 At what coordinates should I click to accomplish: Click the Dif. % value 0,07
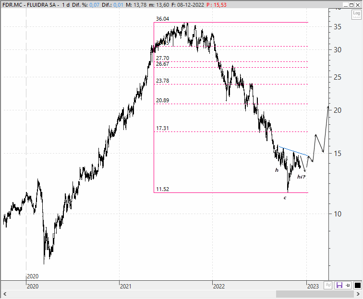94,5
